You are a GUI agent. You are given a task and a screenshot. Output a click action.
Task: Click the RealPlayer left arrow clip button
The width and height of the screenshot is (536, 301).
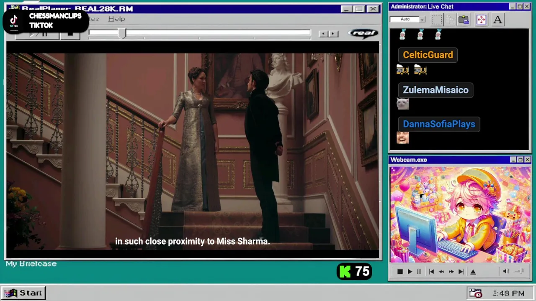click(323, 34)
